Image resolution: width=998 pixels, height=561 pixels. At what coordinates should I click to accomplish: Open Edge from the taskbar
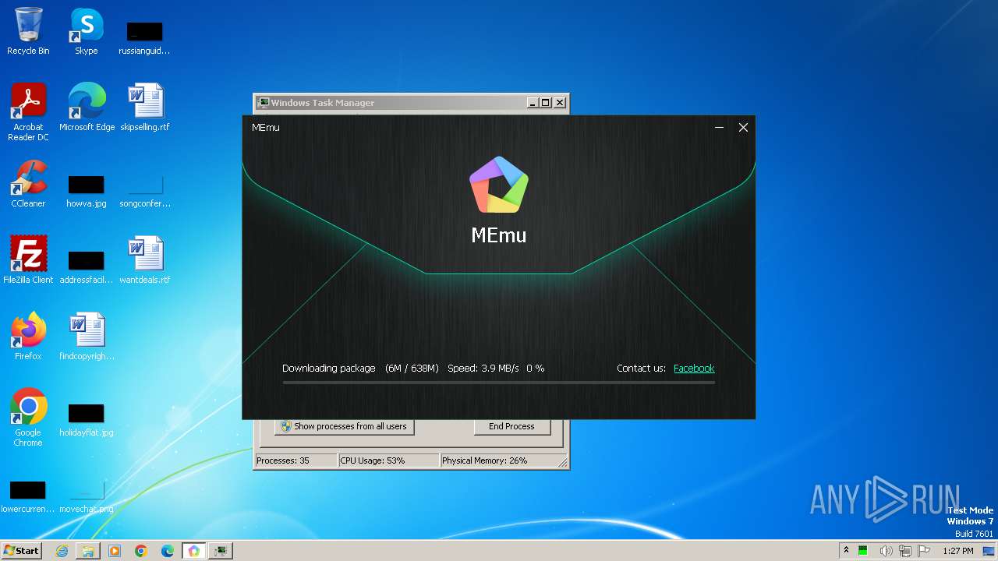[168, 551]
